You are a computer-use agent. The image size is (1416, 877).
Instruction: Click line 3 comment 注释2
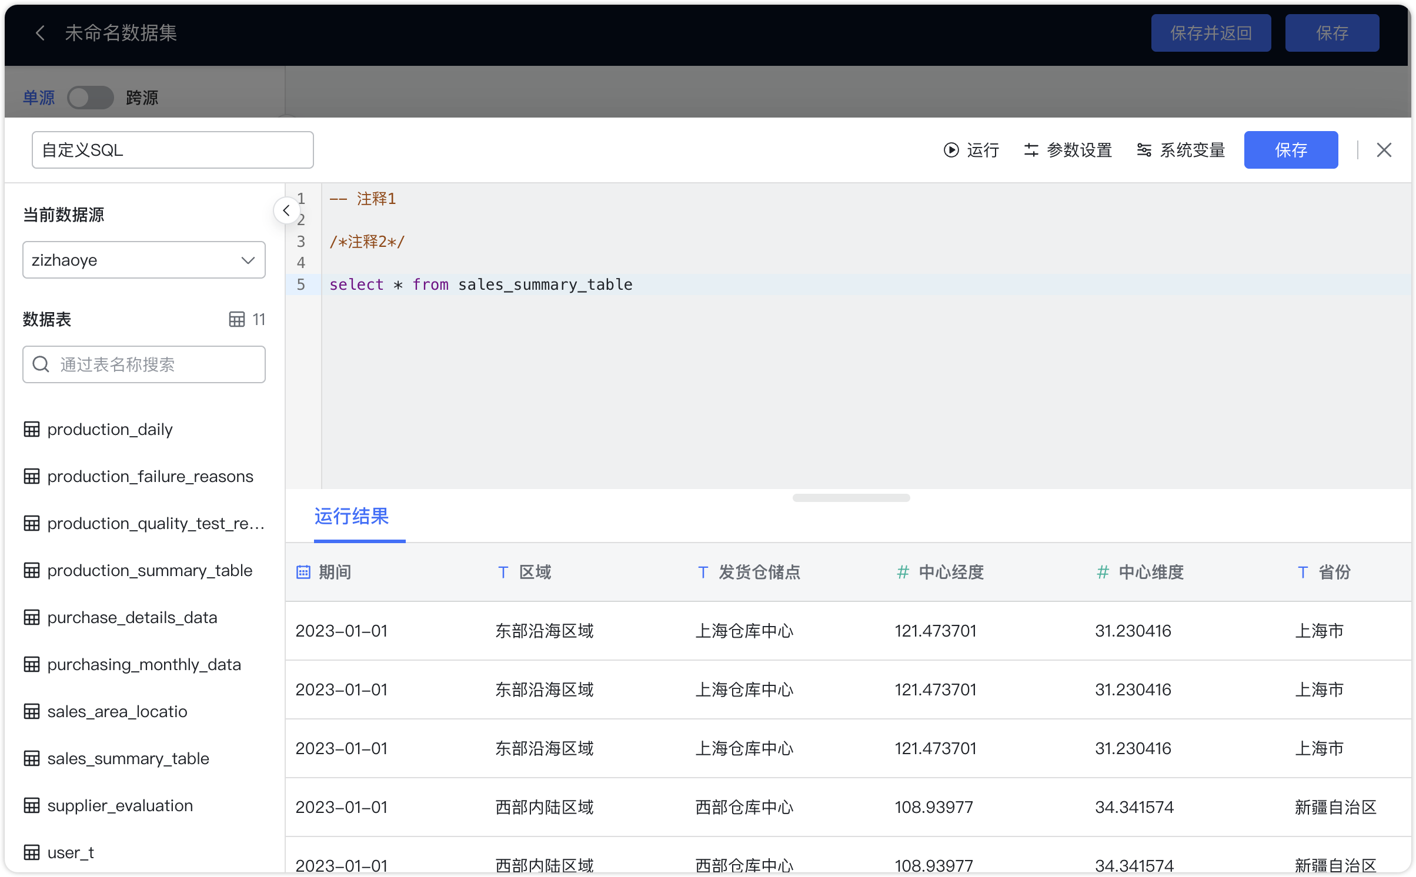point(367,242)
